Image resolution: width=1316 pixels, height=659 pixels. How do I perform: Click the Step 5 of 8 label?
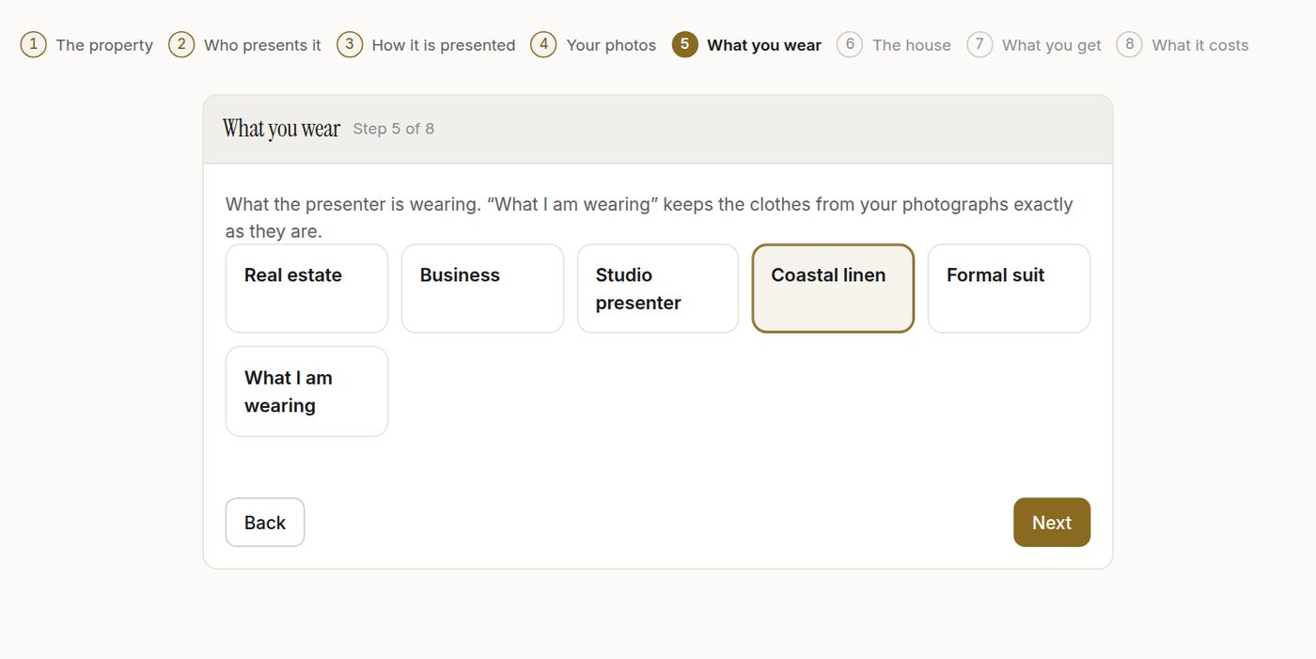point(394,129)
